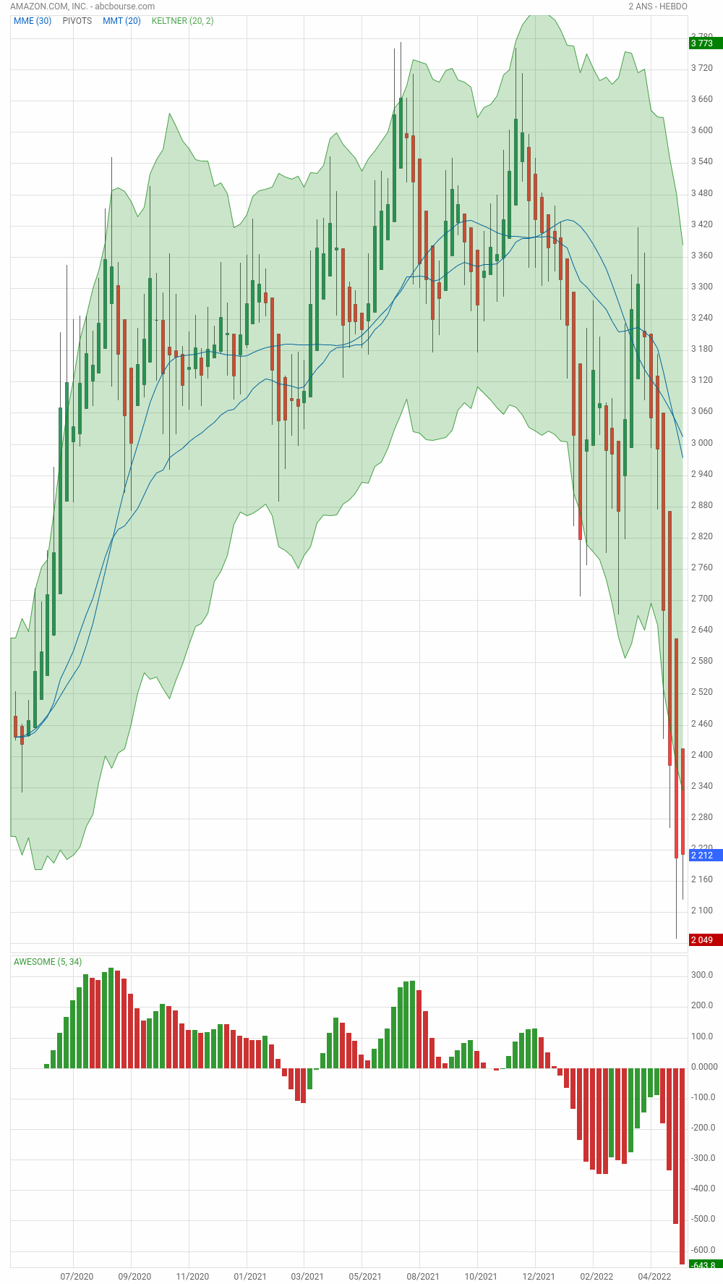Screen dimensions: 723x1284
Task: Click the 03/2021 date axis label
Action: (x=307, y=1276)
